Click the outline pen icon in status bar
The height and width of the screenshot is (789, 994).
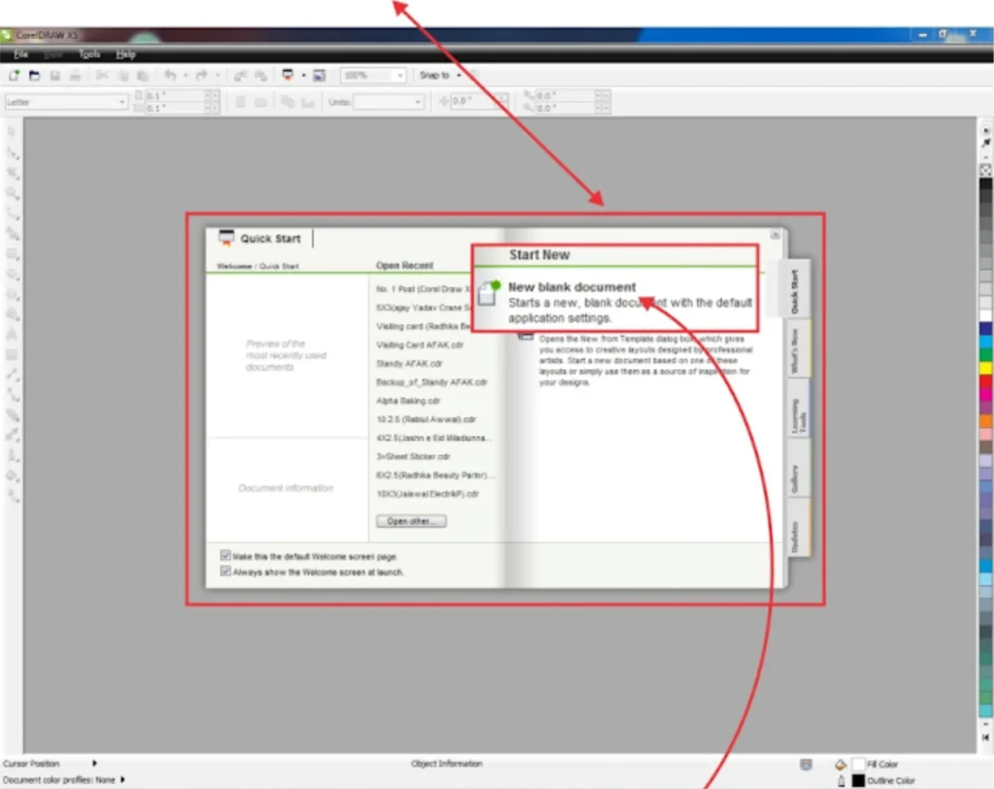(x=842, y=781)
